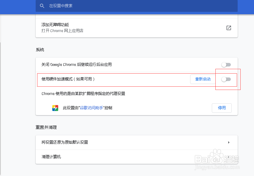Toggle the 使用硬件加速模式 switch
The image size is (254, 176).
(x=226, y=79)
